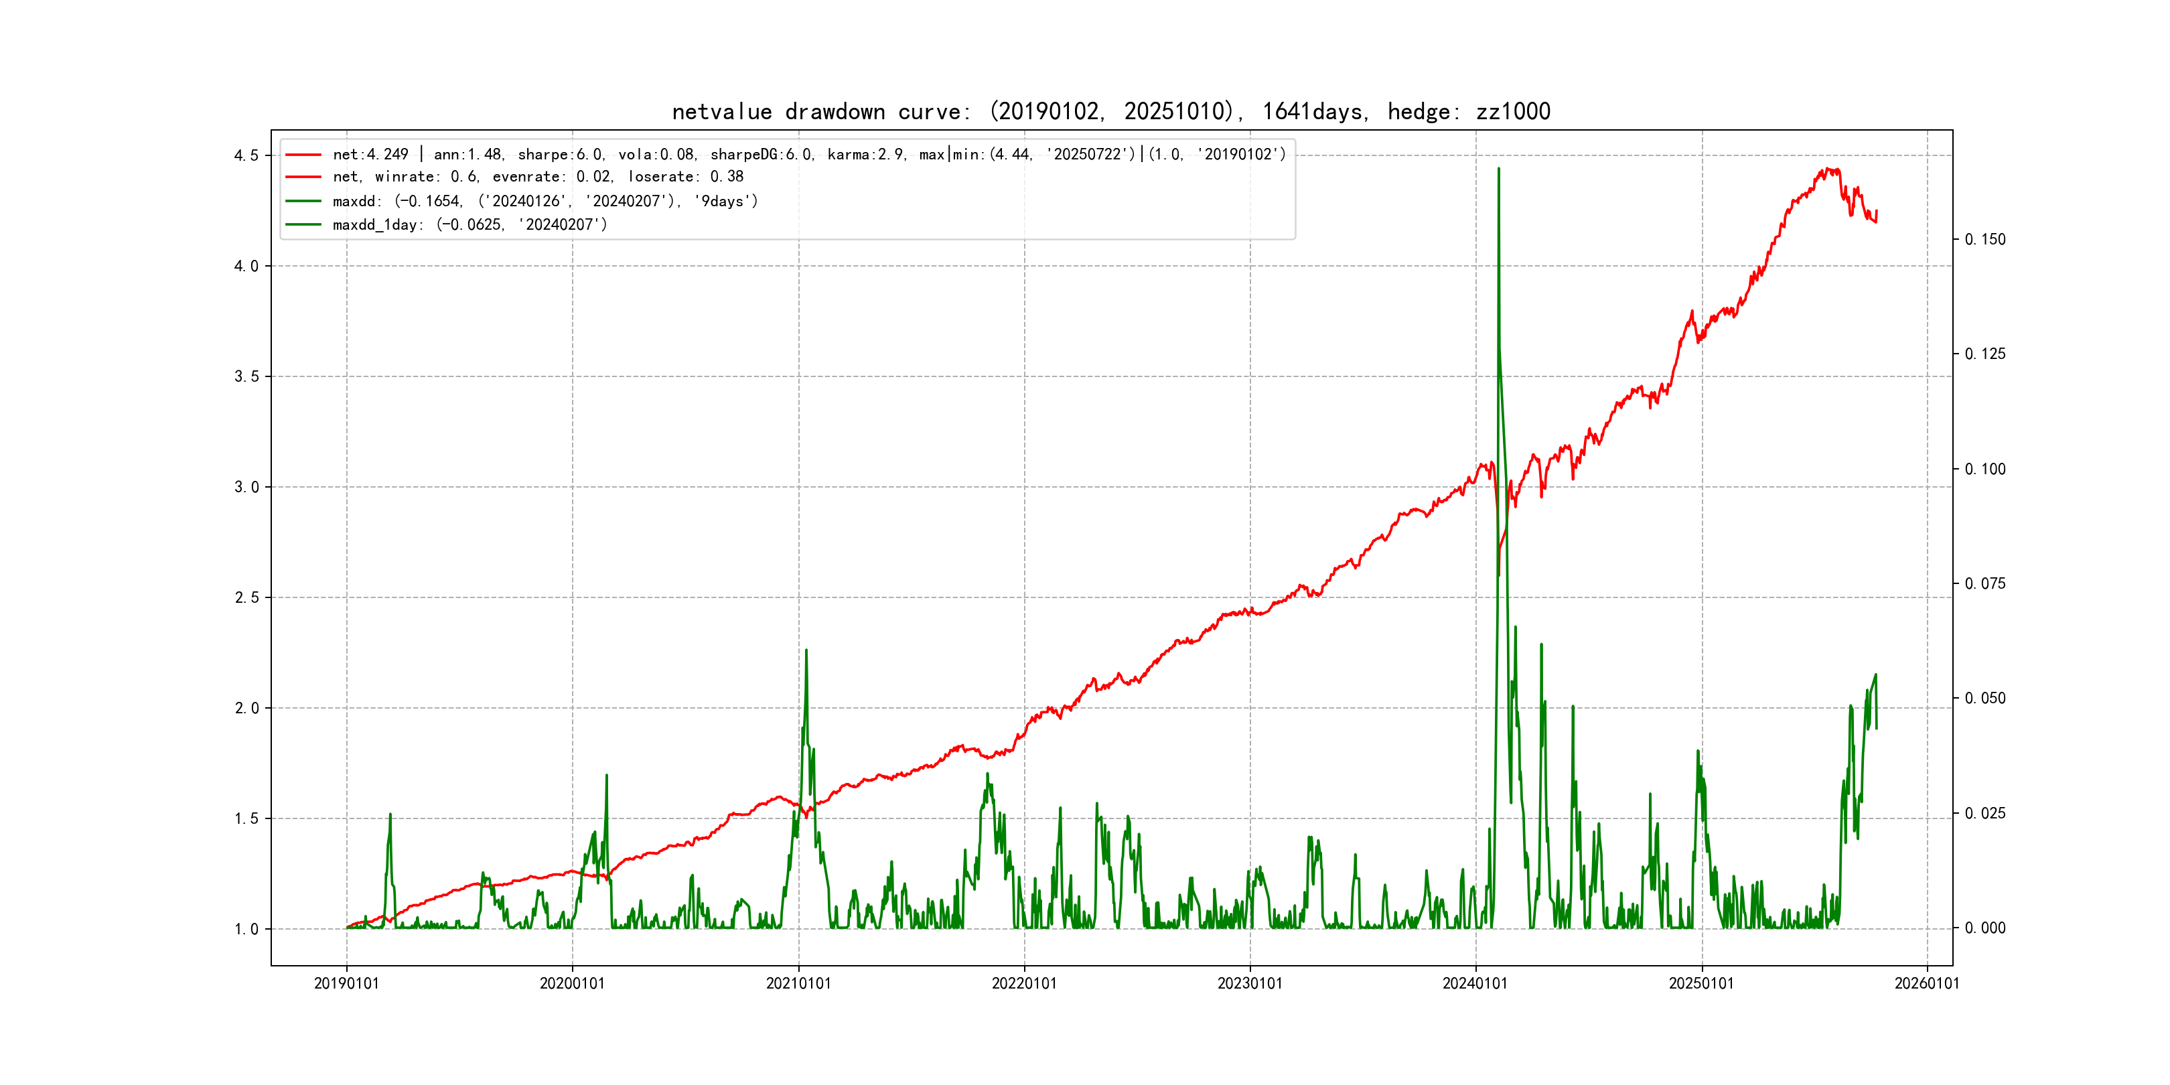This screenshot has width=2170, height=1085.
Task: Click the 20240101 x-axis date label
Action: coord(1475,983)
